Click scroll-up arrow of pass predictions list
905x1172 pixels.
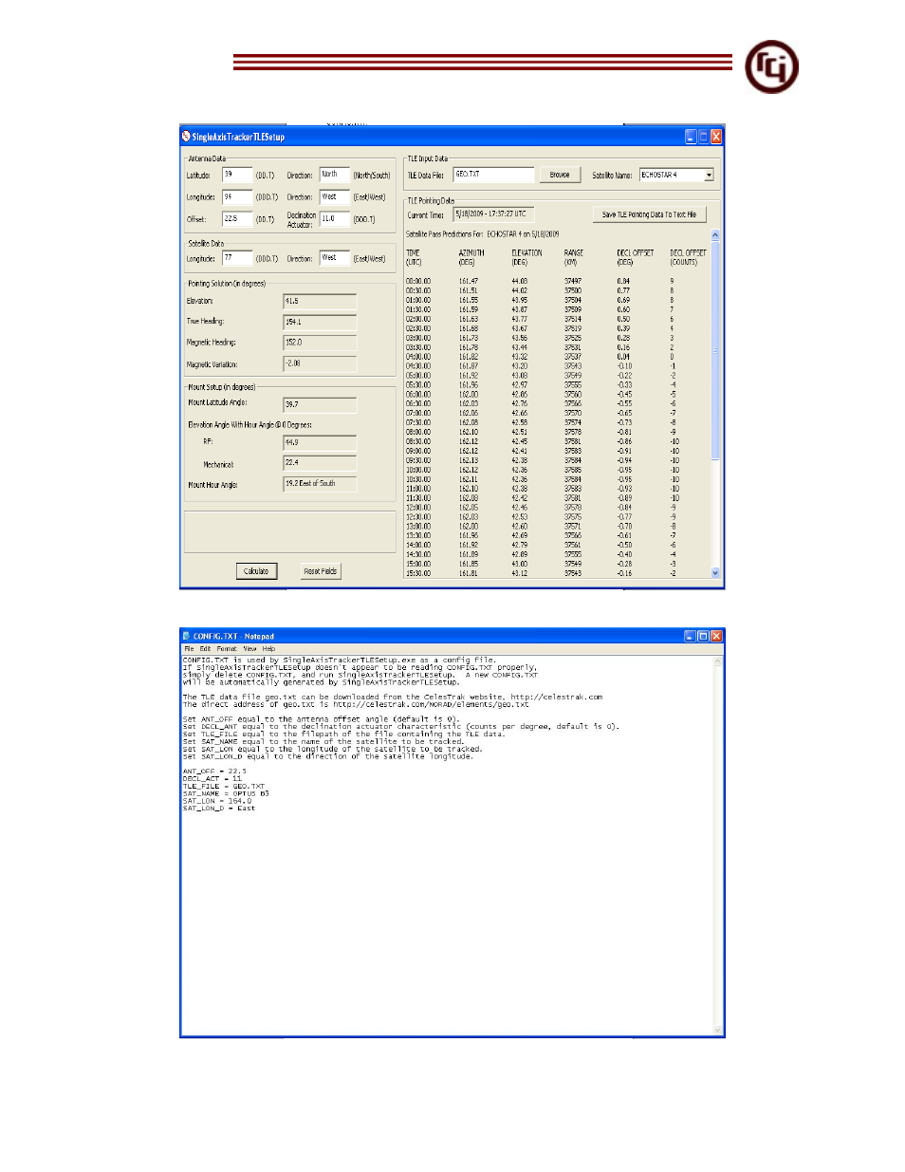point(715,234)
